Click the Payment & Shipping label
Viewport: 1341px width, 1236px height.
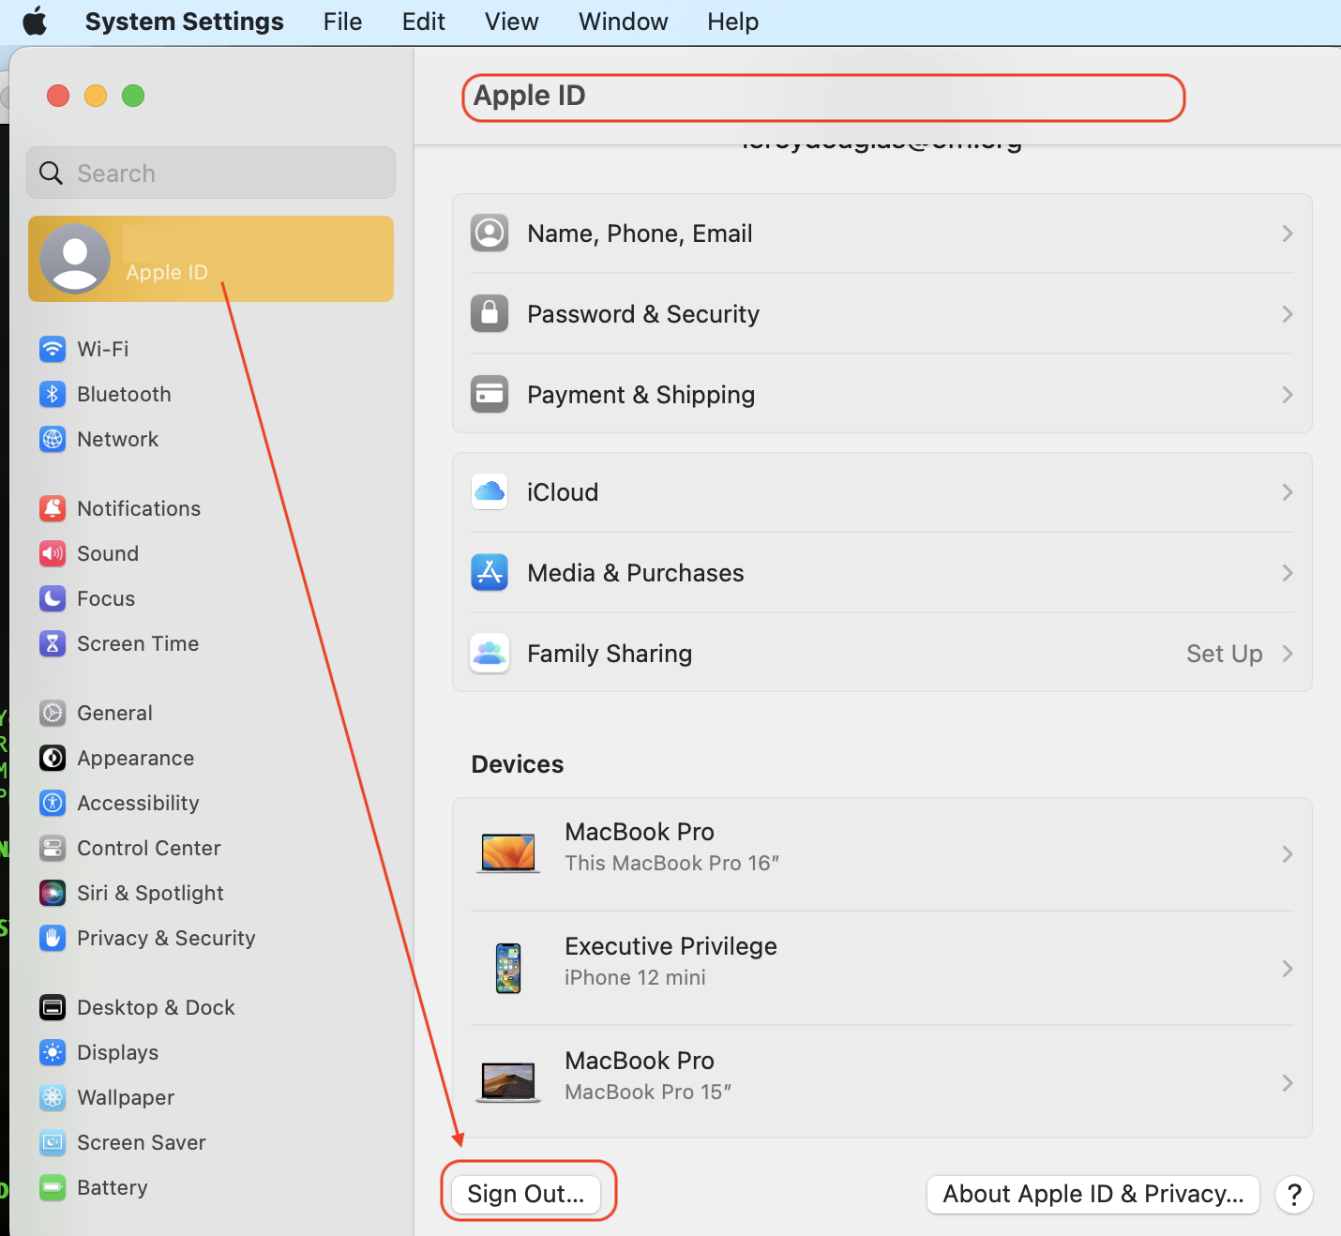tap(641, 395)
